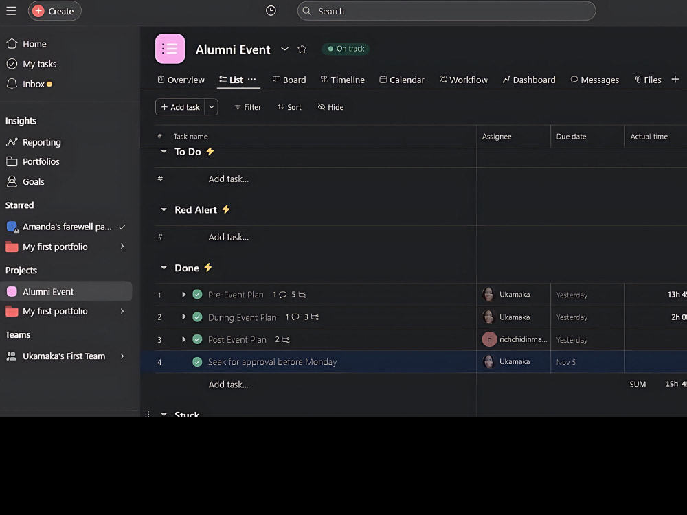Expand subtasks of Post Event Plan
687x515 pixels.
184,339
